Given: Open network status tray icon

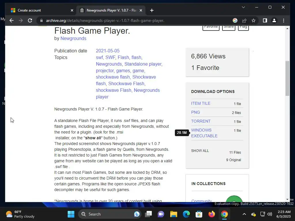Looking at the screenshot, I should 262,214.
